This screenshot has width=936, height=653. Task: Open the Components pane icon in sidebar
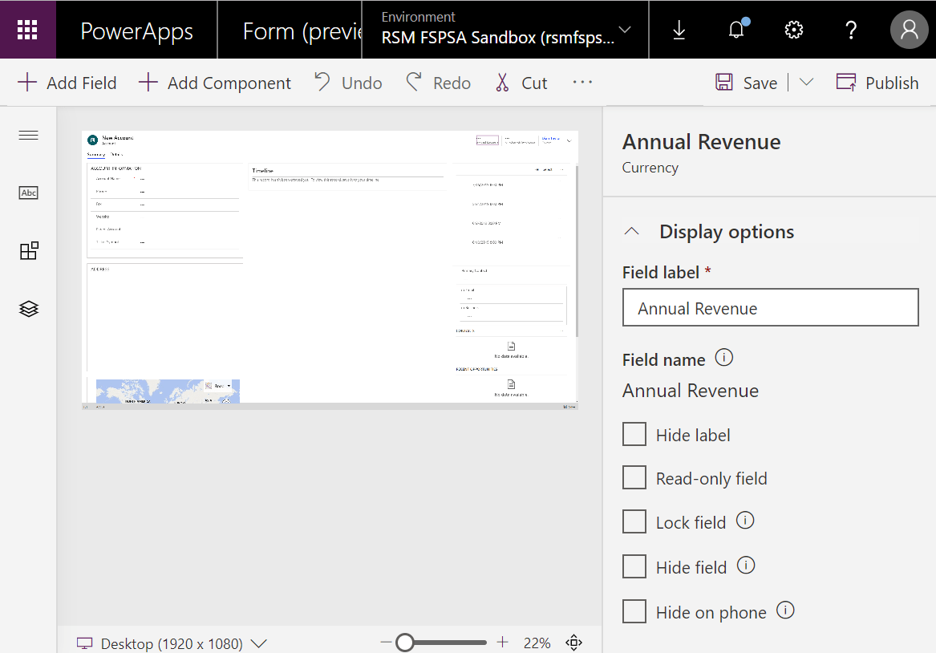coord(29,251)
